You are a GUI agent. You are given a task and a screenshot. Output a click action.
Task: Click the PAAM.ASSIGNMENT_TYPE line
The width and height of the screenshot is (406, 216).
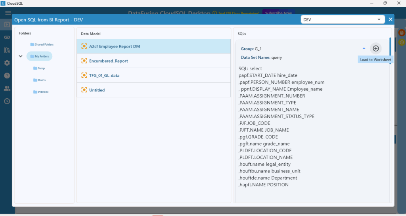(x=267, y=103)
